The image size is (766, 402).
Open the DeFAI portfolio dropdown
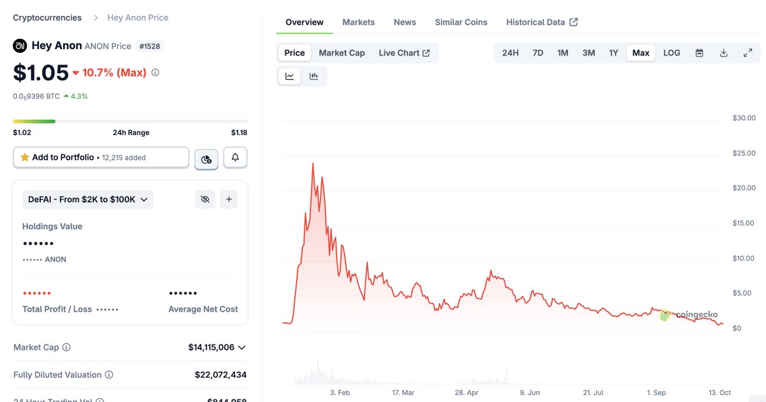(88, 199)
